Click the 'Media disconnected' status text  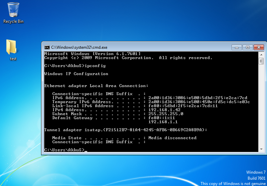[172, 138]
